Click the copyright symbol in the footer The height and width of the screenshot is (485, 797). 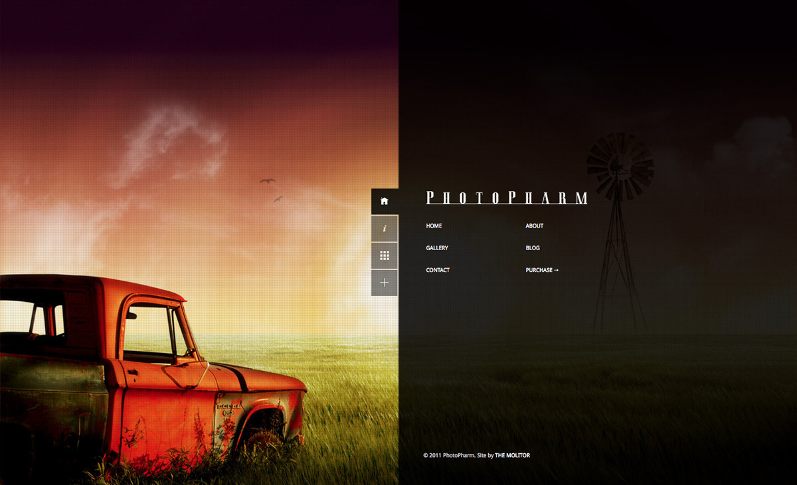click(426, 456)
